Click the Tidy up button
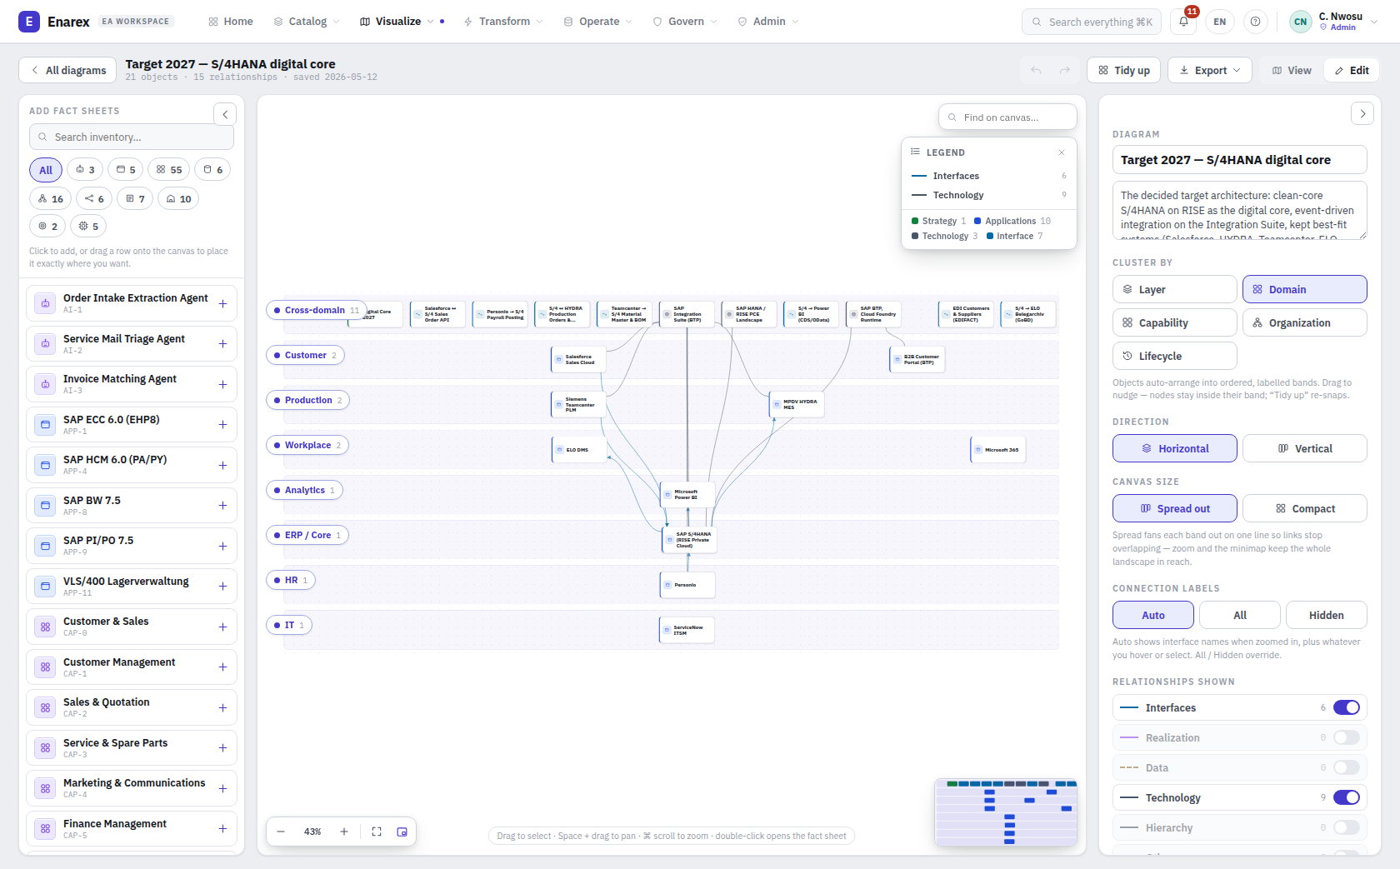This screenshot has width=1400, height=869. (1123, 70)
